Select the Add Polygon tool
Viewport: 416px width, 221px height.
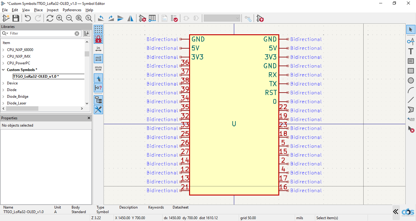pos(411,110)
